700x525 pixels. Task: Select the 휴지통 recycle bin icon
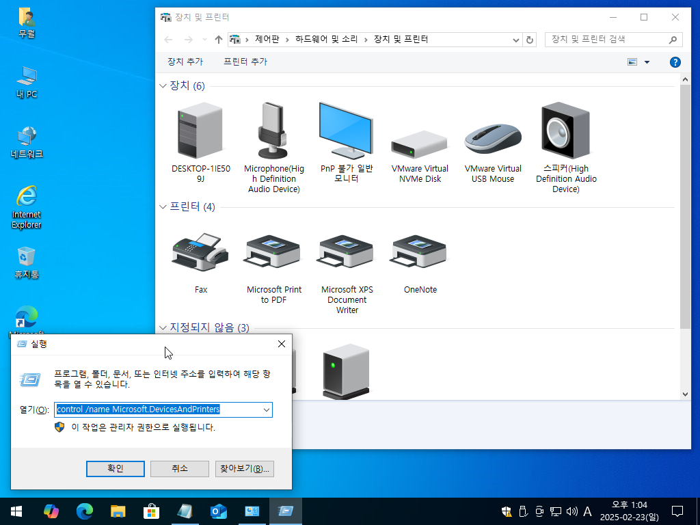(x=27, y=263)
